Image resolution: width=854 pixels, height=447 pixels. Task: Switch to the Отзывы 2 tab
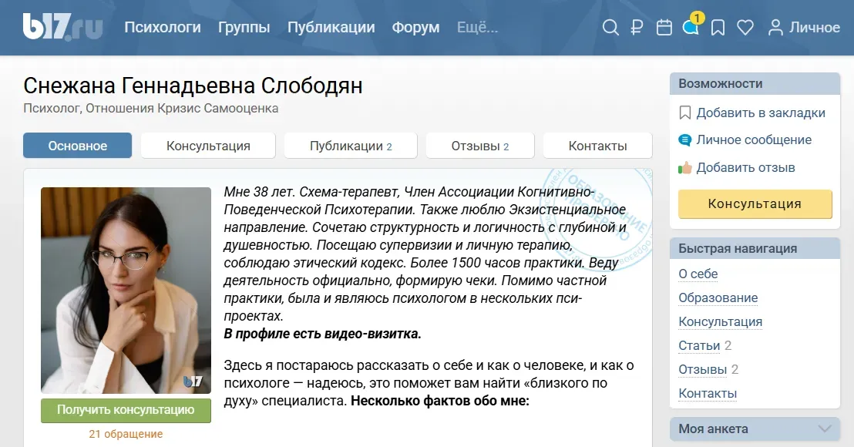coord(480,146)
